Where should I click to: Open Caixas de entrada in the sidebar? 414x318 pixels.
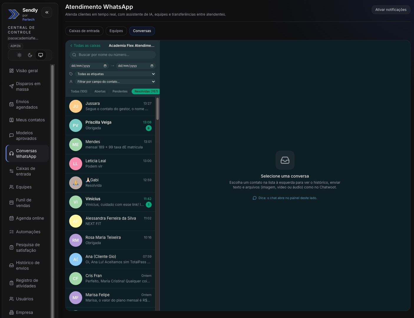[x=27, y=171]
